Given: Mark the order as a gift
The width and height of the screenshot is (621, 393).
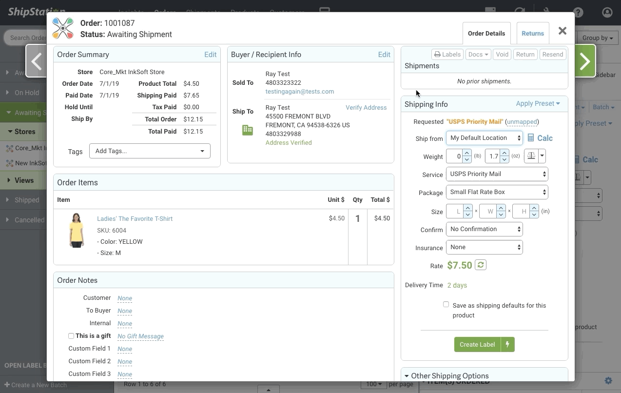Looking at the screenshot, I should click(71, 335).
